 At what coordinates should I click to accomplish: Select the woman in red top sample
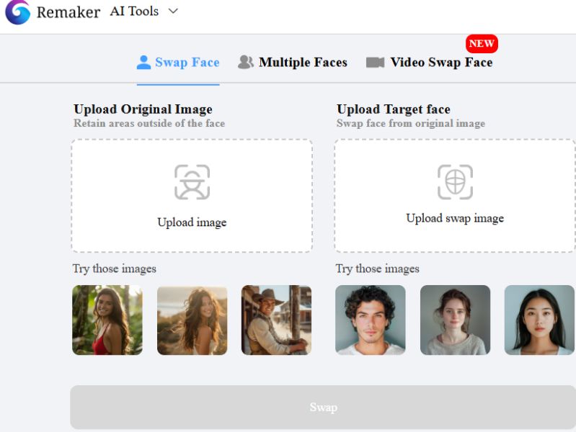pyautogui.click(x=107, y=320)
